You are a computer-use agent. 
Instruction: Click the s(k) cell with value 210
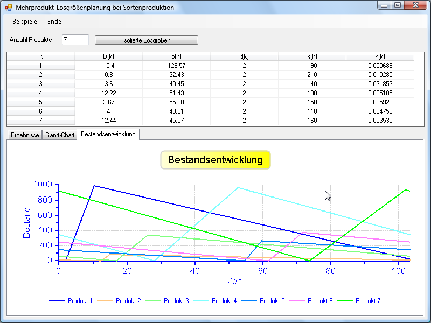pyautogui.click(x=312, y=75)
